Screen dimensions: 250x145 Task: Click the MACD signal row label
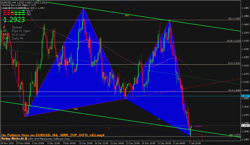30,10
